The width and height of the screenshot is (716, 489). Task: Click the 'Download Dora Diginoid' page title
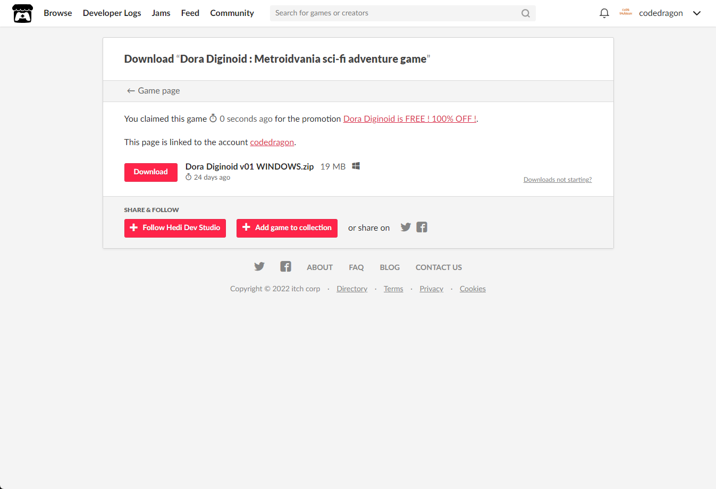(277, 59)
